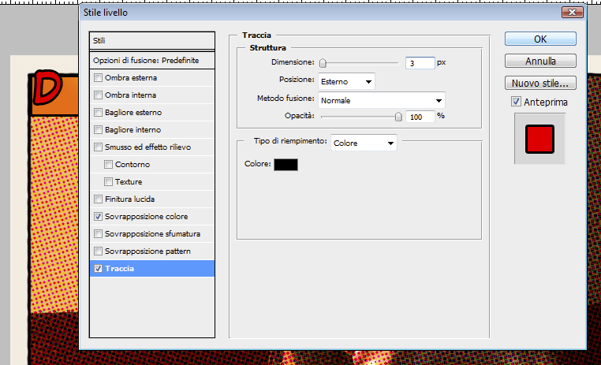Uncheck the Traccia checkbox
The image size is (601, 365).
(98, 269)
